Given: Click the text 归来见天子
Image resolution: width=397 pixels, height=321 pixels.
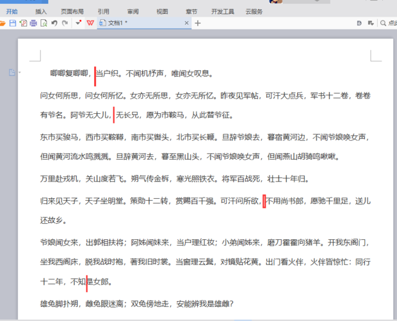Looking at the screenshot, I should (x=59, y=201).
